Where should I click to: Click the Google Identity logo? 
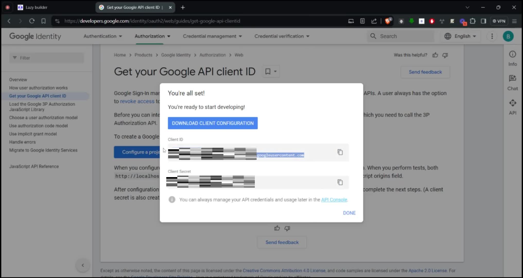pos(35,36)
